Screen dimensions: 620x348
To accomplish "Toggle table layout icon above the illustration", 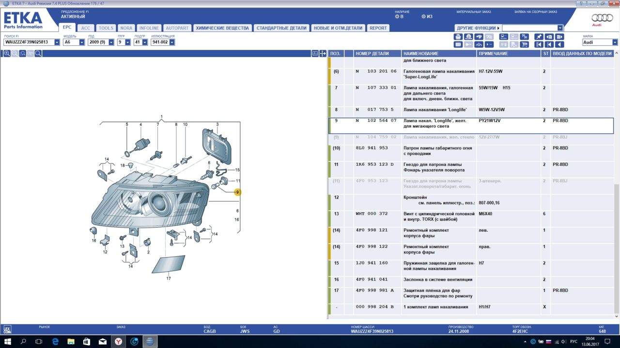I will (315, 54).
